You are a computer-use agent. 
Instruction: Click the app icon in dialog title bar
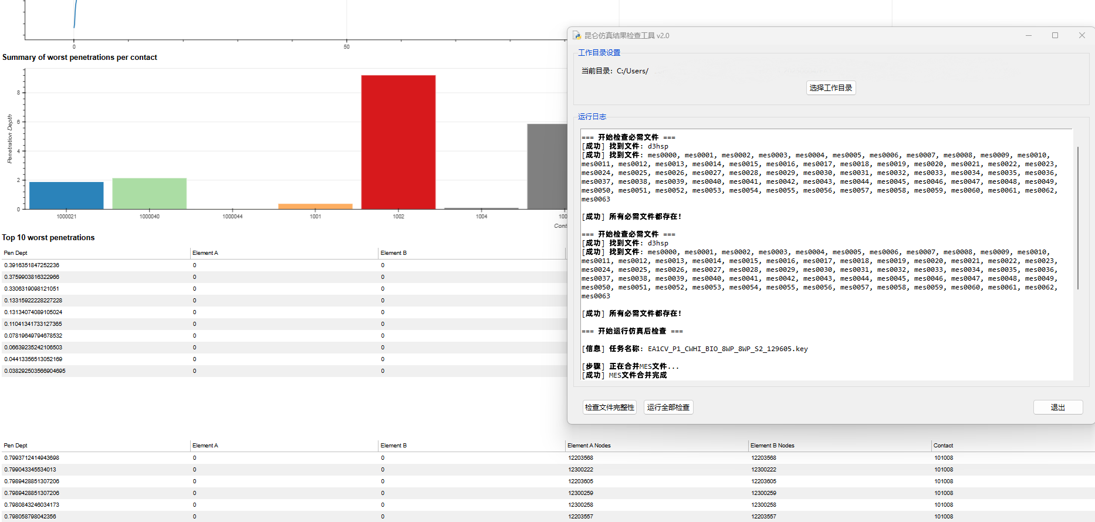pyautogui.click(x=577, y=36)
